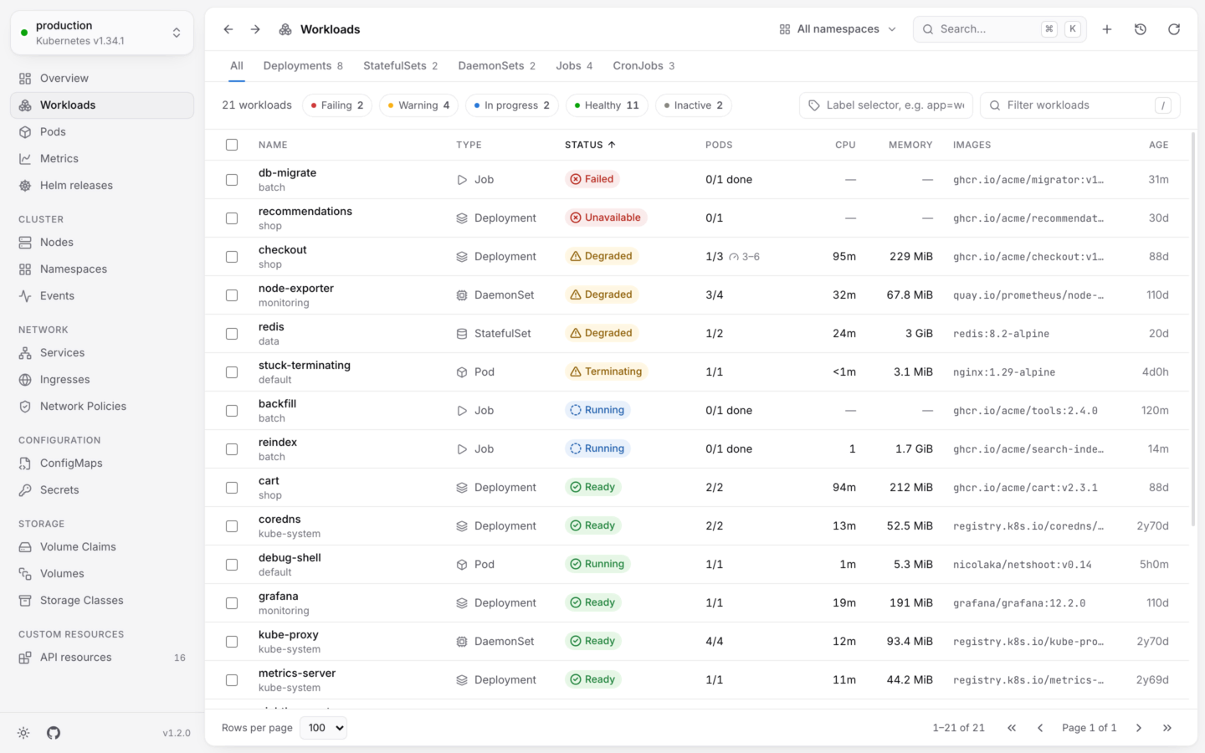Check the recommendations row checkbox

232,218
